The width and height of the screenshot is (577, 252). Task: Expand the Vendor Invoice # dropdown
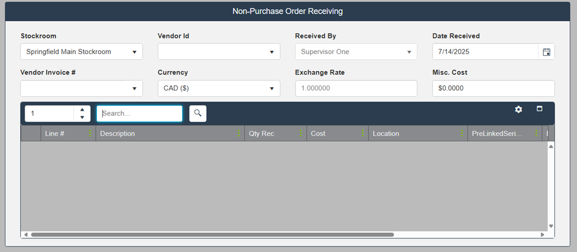coord(134,88)
